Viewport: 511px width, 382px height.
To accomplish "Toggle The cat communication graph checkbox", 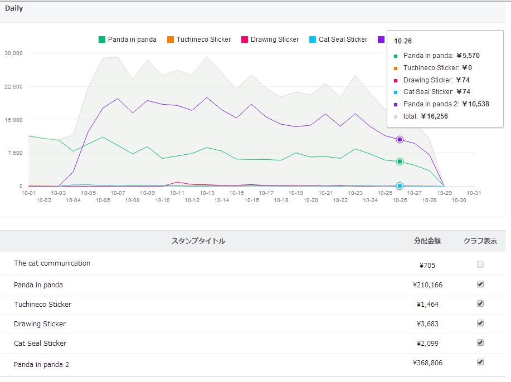I will (x=480, y=265).
